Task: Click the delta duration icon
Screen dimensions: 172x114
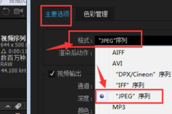Action: click(4, 51)
